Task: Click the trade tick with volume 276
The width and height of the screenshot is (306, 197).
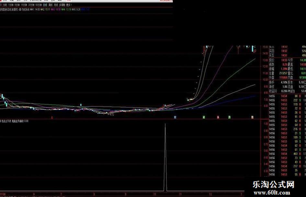Action: [287, 129]
